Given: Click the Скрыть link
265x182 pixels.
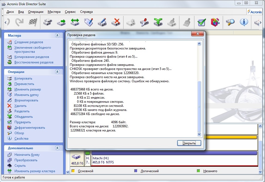Looking at the screenshot, I should (20, 166).
